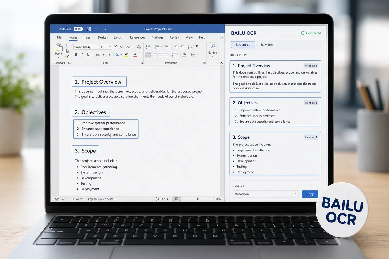
Task: Click the zoom slider in status bar
Action: [198, 199]
